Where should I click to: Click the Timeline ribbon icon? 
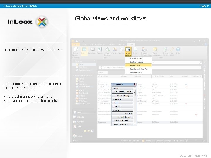tap(100, 51)
